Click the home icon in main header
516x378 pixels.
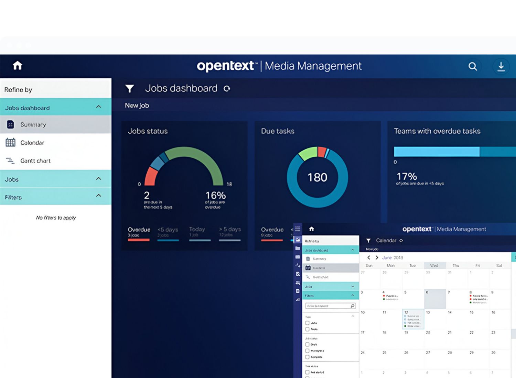[18, 65]
